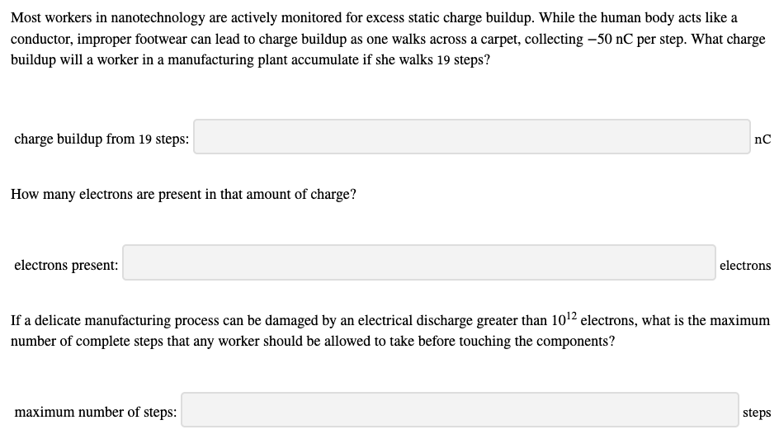Click the delicate manufacturing process question text

pos(389,330)
